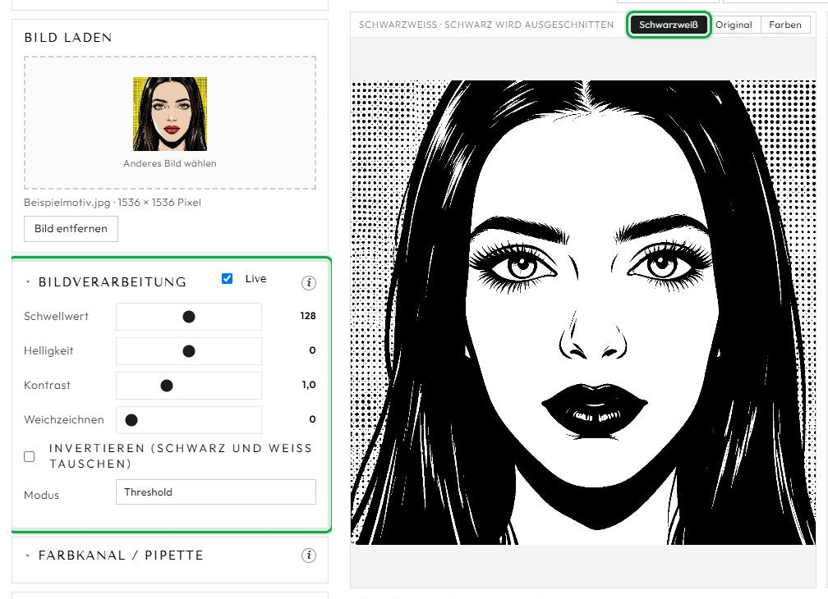Click the uploaded image thumbnail
The height and width of the screenshot is (599, 828).
point(170,114)
